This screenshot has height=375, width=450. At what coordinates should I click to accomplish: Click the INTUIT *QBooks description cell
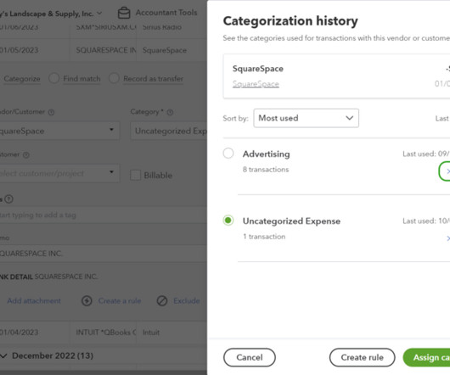pyautogui.click(x=104, y=333)
